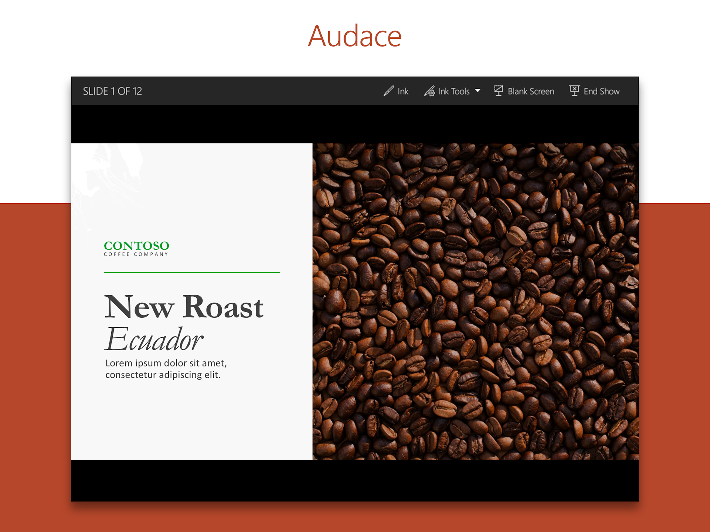Click the black bar above the slide
710x532 pixels.
355,124
